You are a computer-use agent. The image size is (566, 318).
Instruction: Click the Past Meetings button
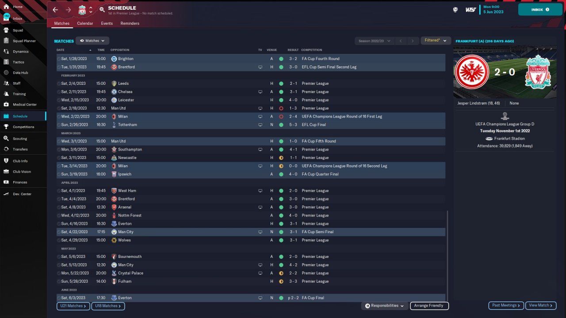pyautogui.click(x=506, y=305)
